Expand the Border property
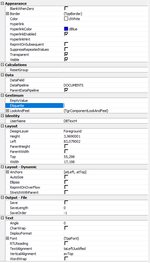Image resolution: width=150 pixels, height=263 pixels. [7, 14]
